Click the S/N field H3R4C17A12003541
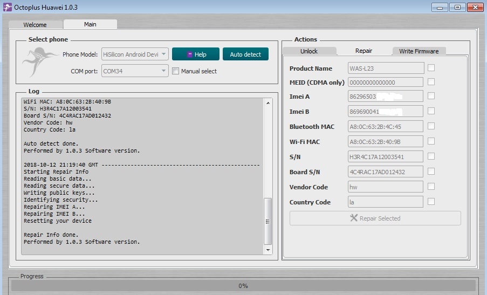This screenshot has width=487, height=295. pos(386,157)
